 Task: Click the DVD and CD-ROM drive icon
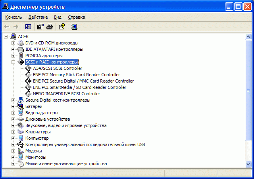coord(21,43)
